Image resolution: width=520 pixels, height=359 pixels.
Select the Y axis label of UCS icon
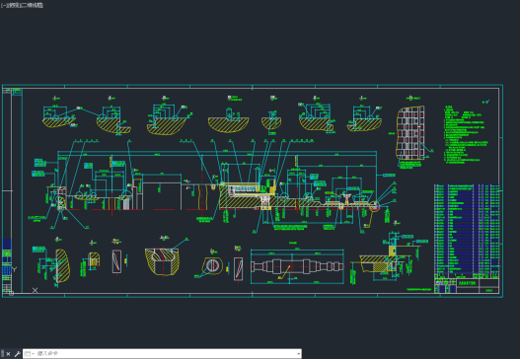14,269
